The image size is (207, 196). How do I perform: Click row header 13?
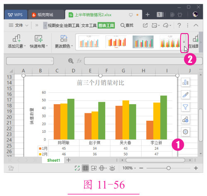[9, 77]
